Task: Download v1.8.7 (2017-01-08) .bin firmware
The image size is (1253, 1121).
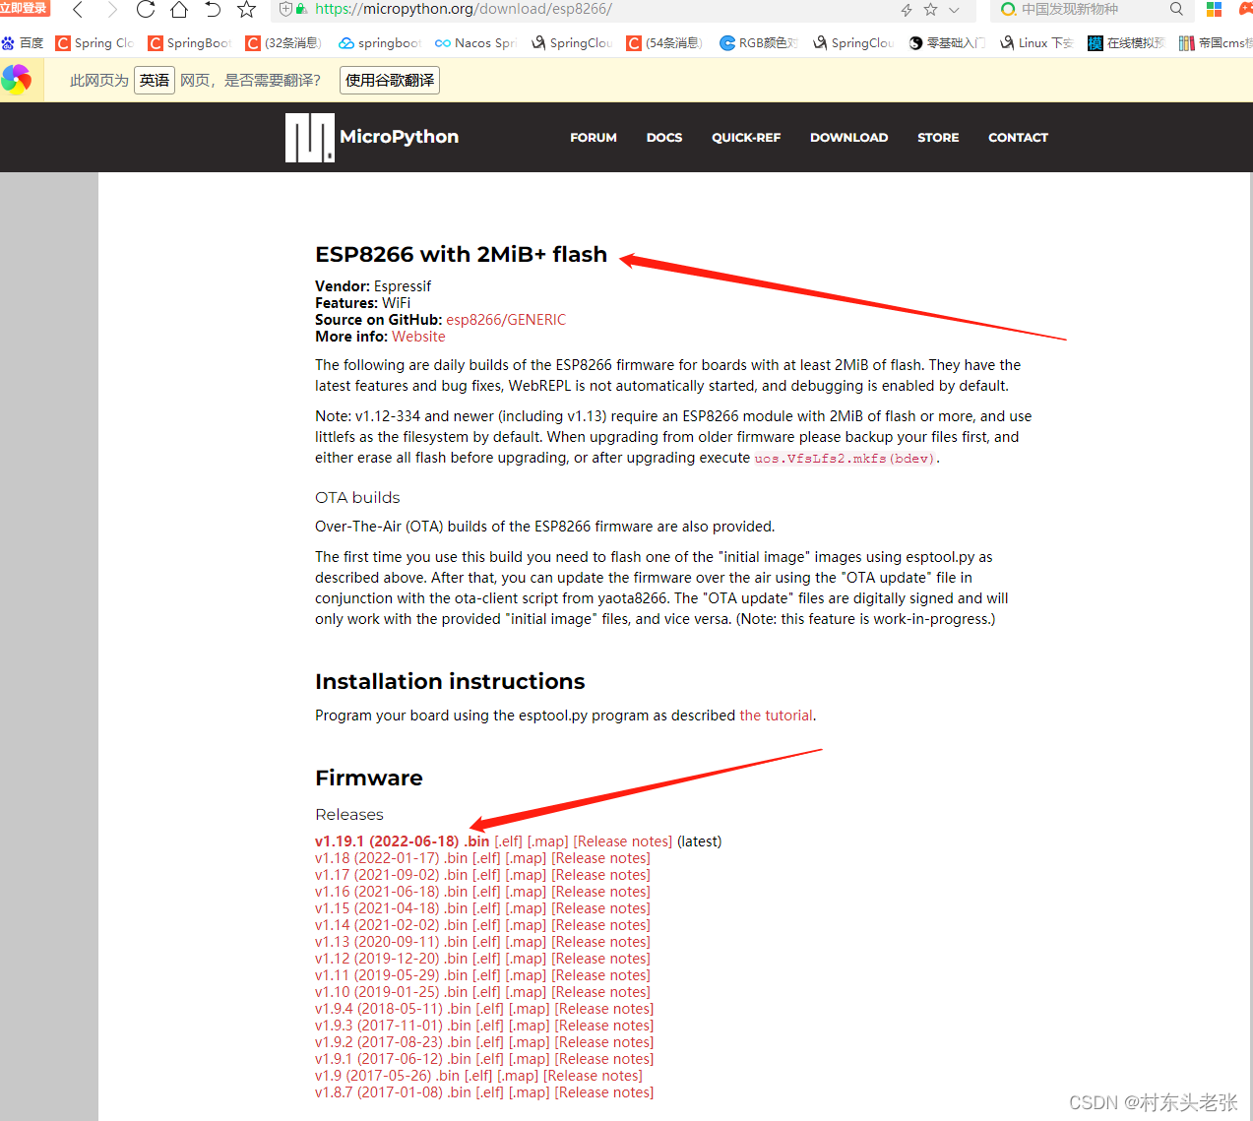Action: pos(393,1092)
